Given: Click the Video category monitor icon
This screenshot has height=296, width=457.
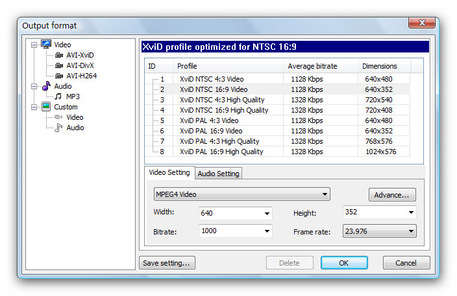Looking at the screenshot, I should pyautogui.click(x=45, y=44).
